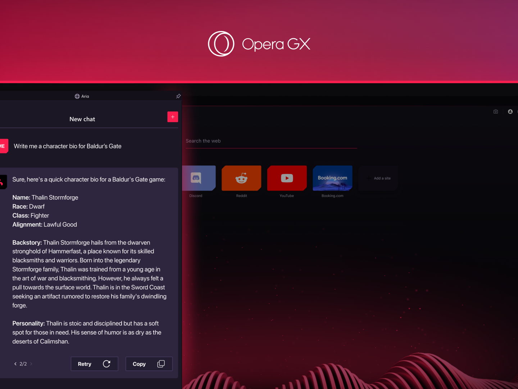The width and height of the screenshot is (518, 389).
Task: Start a new chat with plus button
Action: coord(173,117)
